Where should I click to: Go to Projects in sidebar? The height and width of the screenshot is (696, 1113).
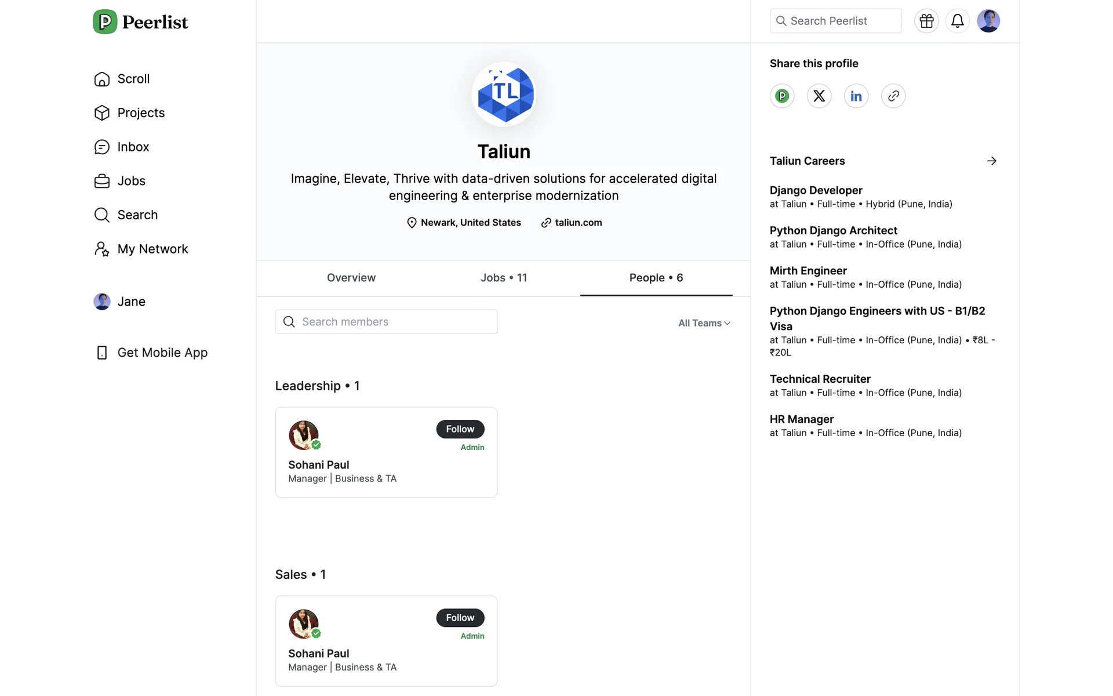[141, 113]
